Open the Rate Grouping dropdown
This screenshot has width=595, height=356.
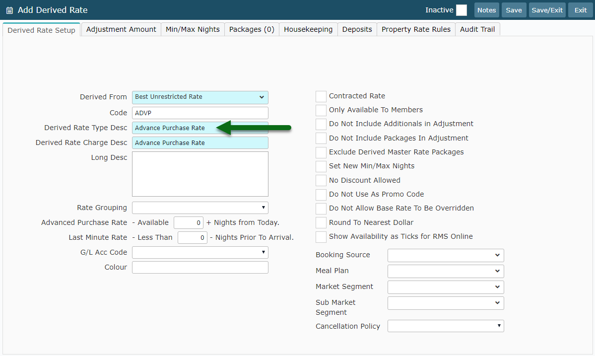[200, 208]
